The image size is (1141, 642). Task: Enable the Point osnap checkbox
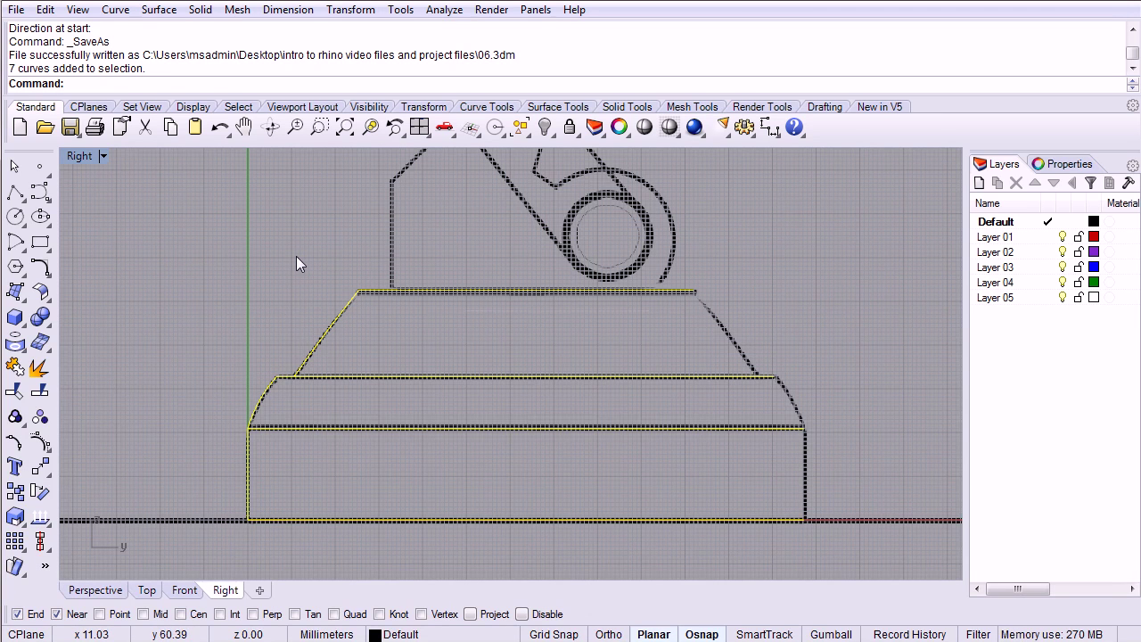tap(100, 614)
